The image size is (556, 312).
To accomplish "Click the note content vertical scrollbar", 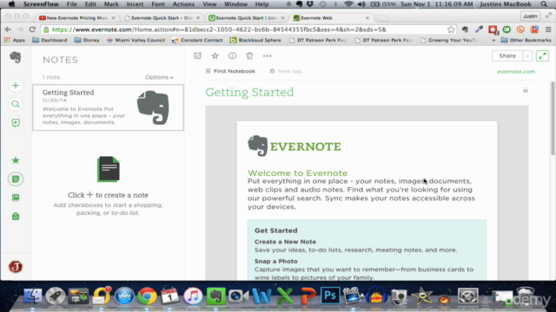I will coord(553,118).
